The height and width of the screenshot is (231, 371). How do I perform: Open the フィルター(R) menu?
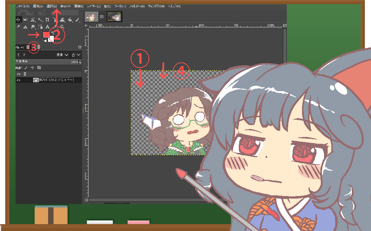tap(137, 6)
